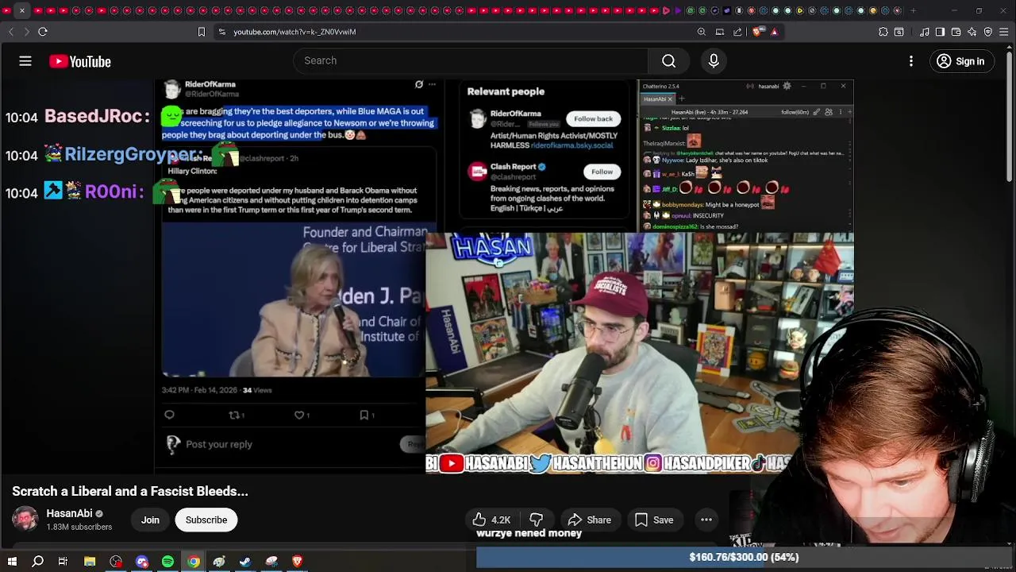Open Brave Rewards triangle icon
This screenshot has width=1016, height=572.
(774, 32)
